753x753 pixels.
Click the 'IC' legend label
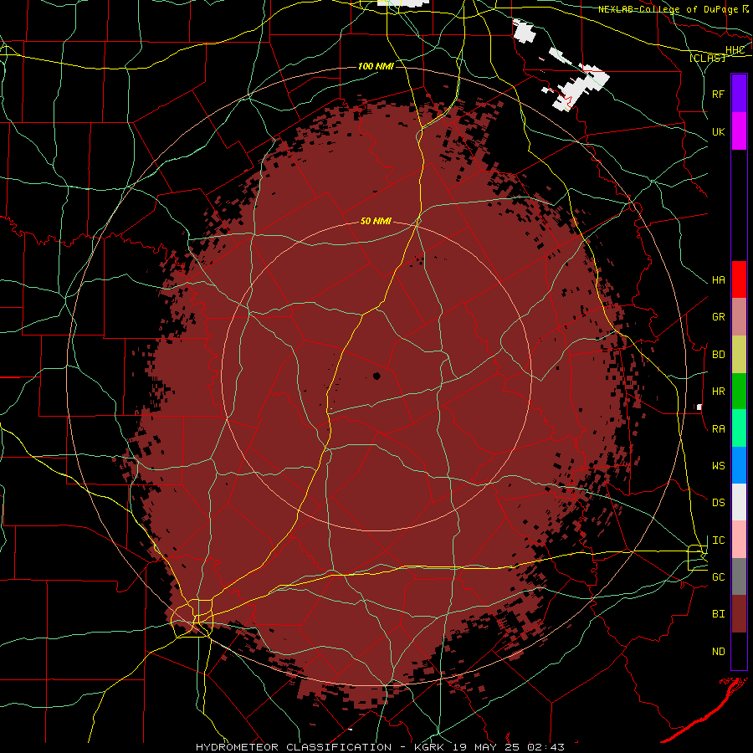coord(719,540)
